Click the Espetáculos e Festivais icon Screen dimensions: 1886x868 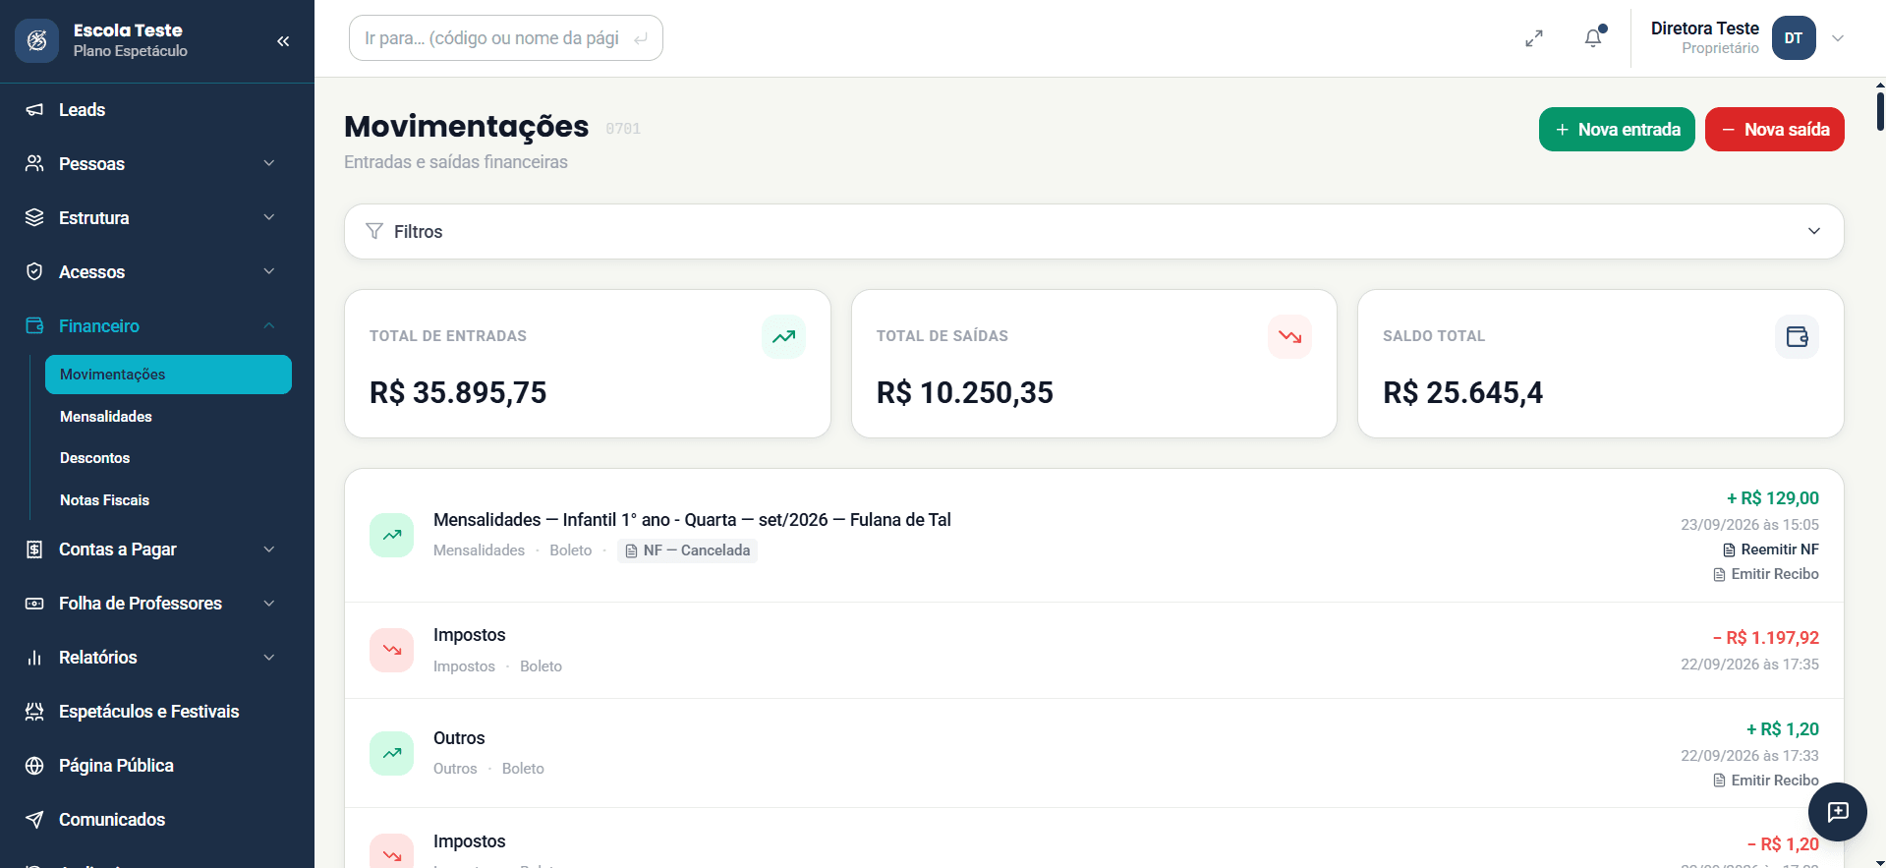(x=34, y=712)
